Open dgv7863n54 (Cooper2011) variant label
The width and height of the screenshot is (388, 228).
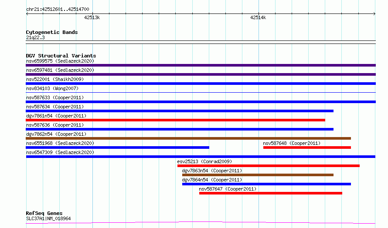click(x=212, y=171)
